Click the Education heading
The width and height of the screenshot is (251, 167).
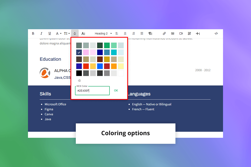(50, 59)
